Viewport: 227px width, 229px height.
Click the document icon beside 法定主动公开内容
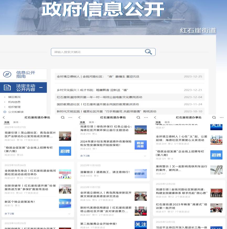[7, 88]
